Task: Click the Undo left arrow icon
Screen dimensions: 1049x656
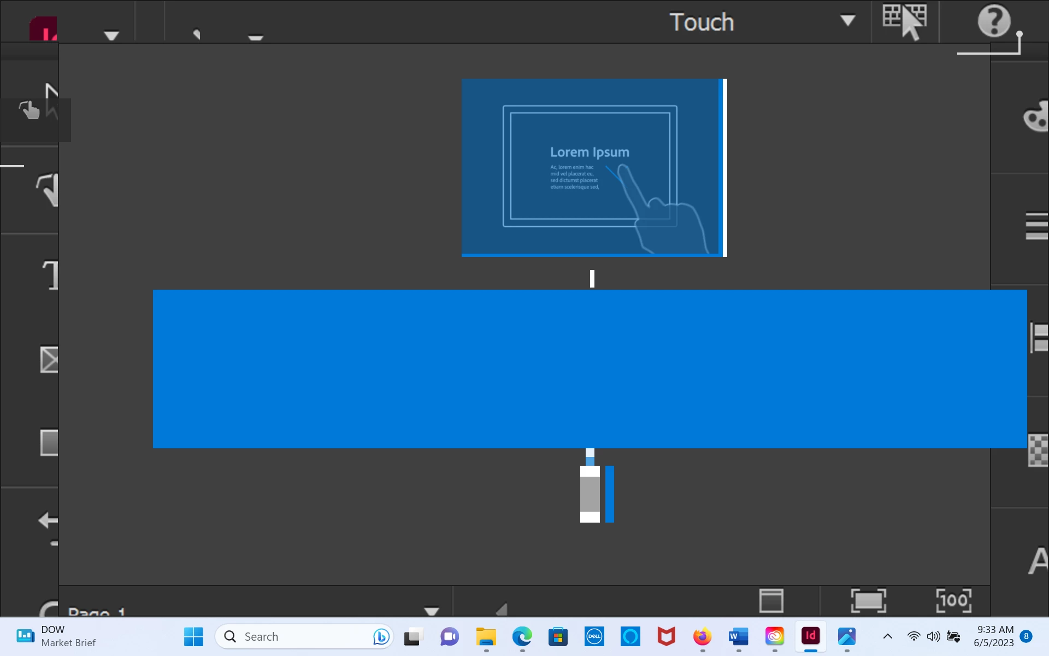Action: (x=48, y=520)
